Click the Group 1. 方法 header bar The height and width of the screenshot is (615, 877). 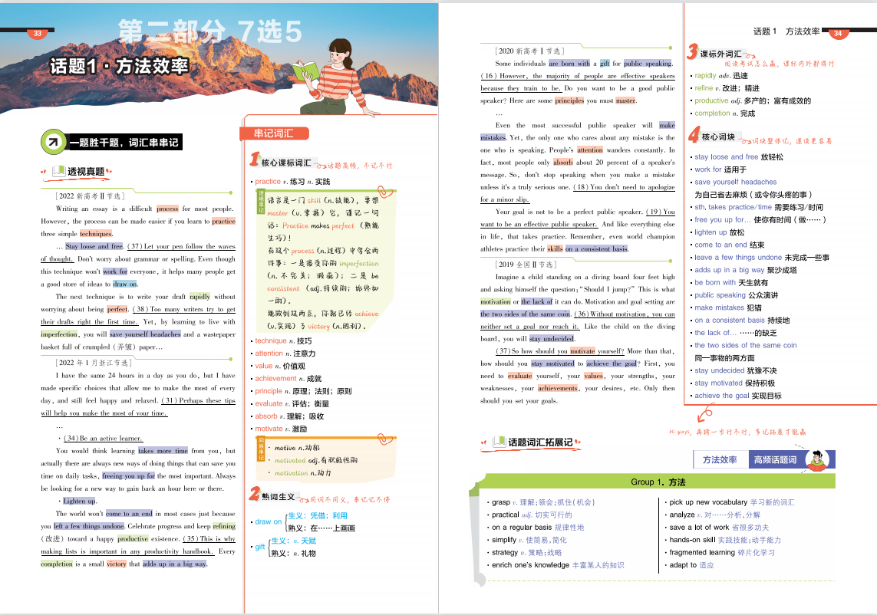click(658, 482)
